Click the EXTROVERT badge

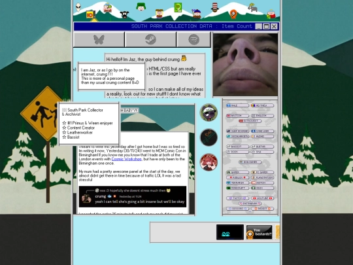tap(250, 121)
